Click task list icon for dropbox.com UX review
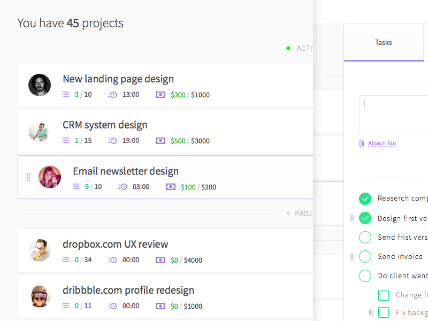The width and height of the screenshot is (428, 321). (66, 259)
